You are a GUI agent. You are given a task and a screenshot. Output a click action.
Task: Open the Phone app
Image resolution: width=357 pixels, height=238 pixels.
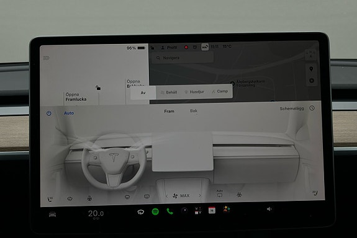(x=170, y=211)
